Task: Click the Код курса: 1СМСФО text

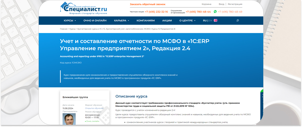Action: pyautogui.click(x=71, y=63)
